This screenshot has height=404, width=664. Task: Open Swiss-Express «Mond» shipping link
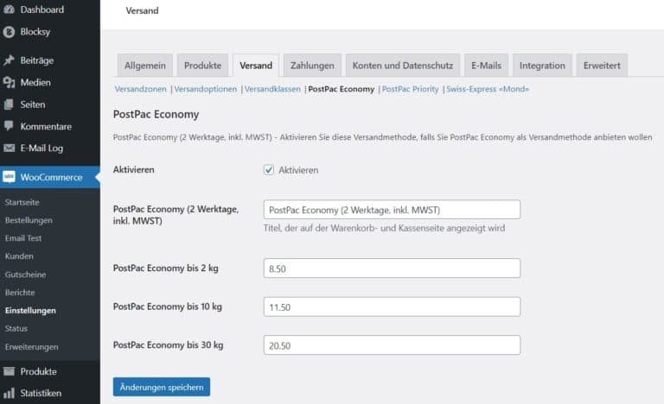pos(488,89)
